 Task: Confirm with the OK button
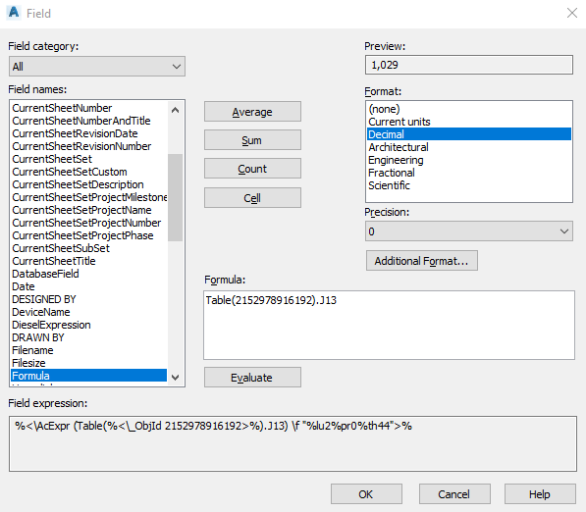click(x=366, y=494)
